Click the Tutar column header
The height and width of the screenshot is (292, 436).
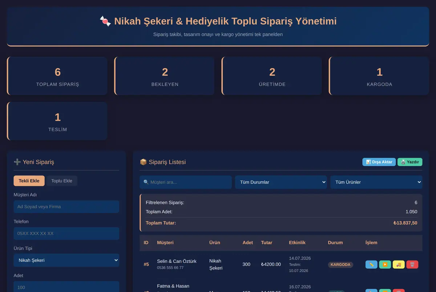point(267,243)
